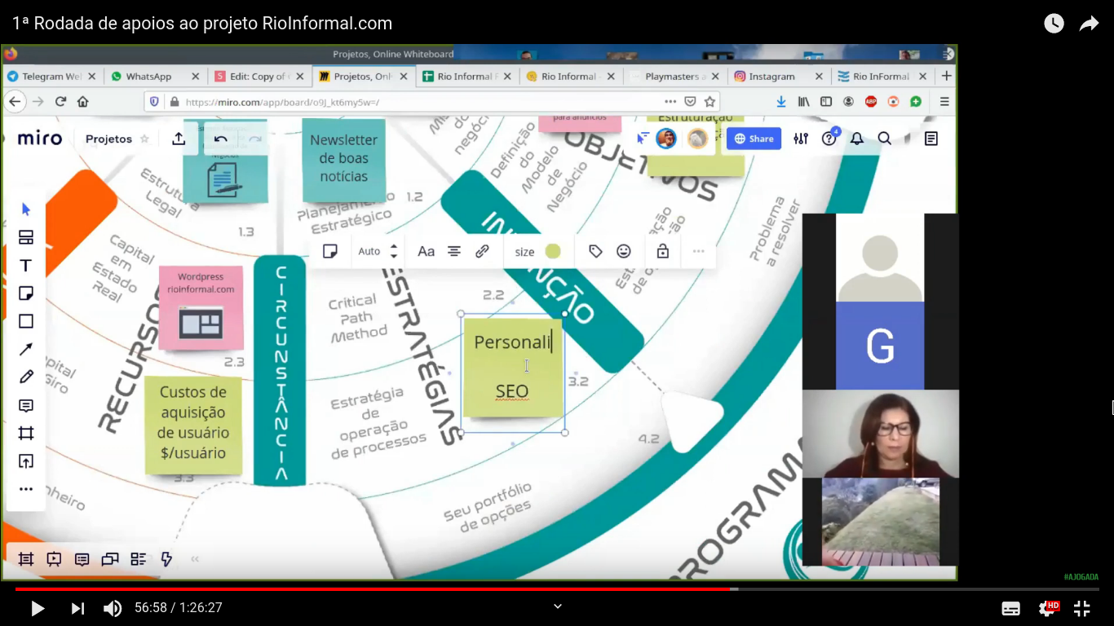Open a new Firefox tab with plus
1114x626 pixels.
(947, 76)
